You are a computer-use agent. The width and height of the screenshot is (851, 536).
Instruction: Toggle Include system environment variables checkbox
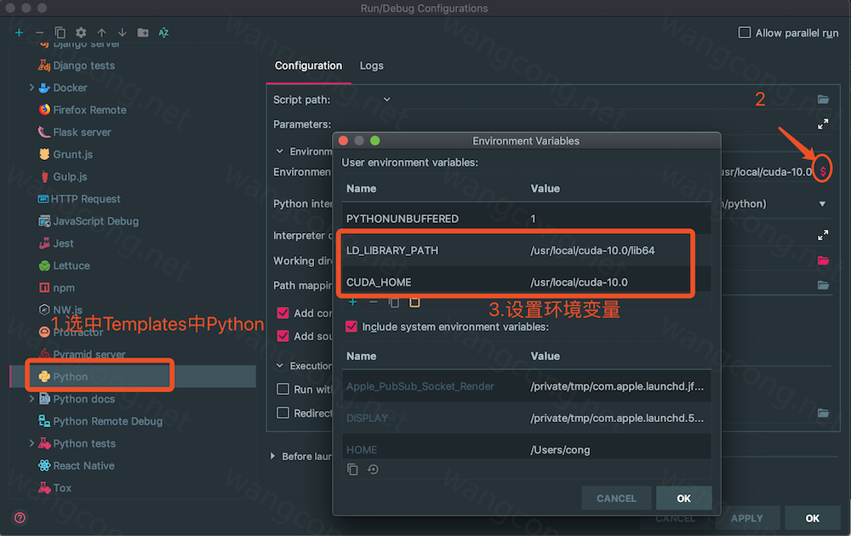point(351,327)
